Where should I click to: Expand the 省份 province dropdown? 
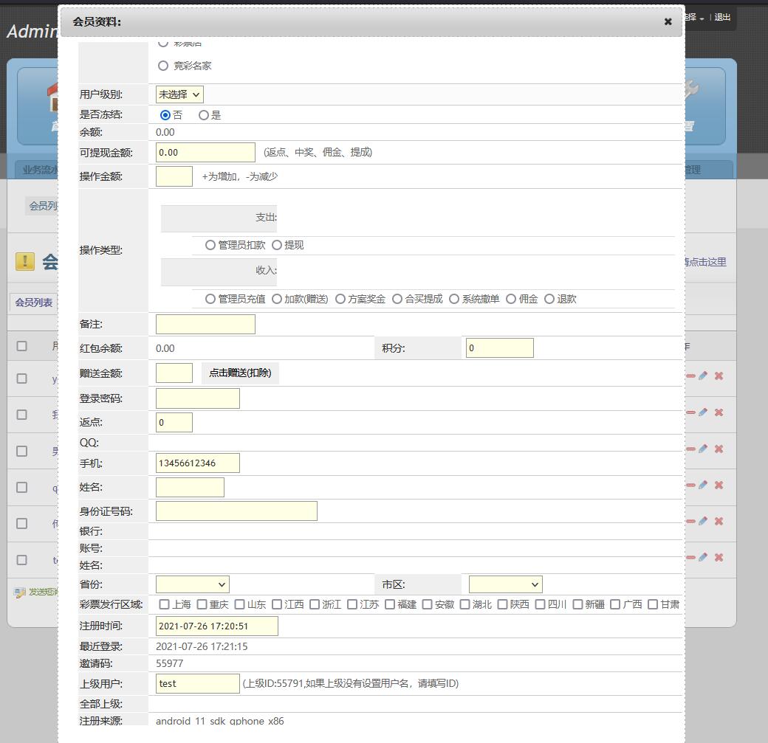click(193, 584)
